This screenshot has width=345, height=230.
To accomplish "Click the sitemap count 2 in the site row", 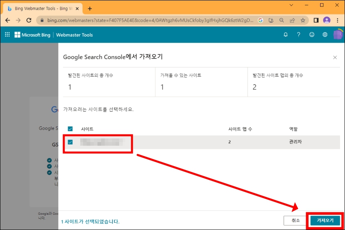I will [229, 142].
